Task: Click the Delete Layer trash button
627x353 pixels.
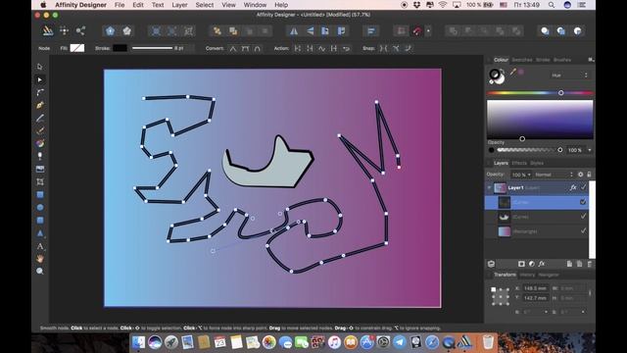Action: point(590,264)
